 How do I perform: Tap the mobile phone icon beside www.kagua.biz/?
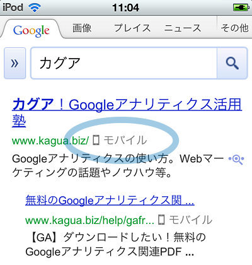click(x=96, y=140)
